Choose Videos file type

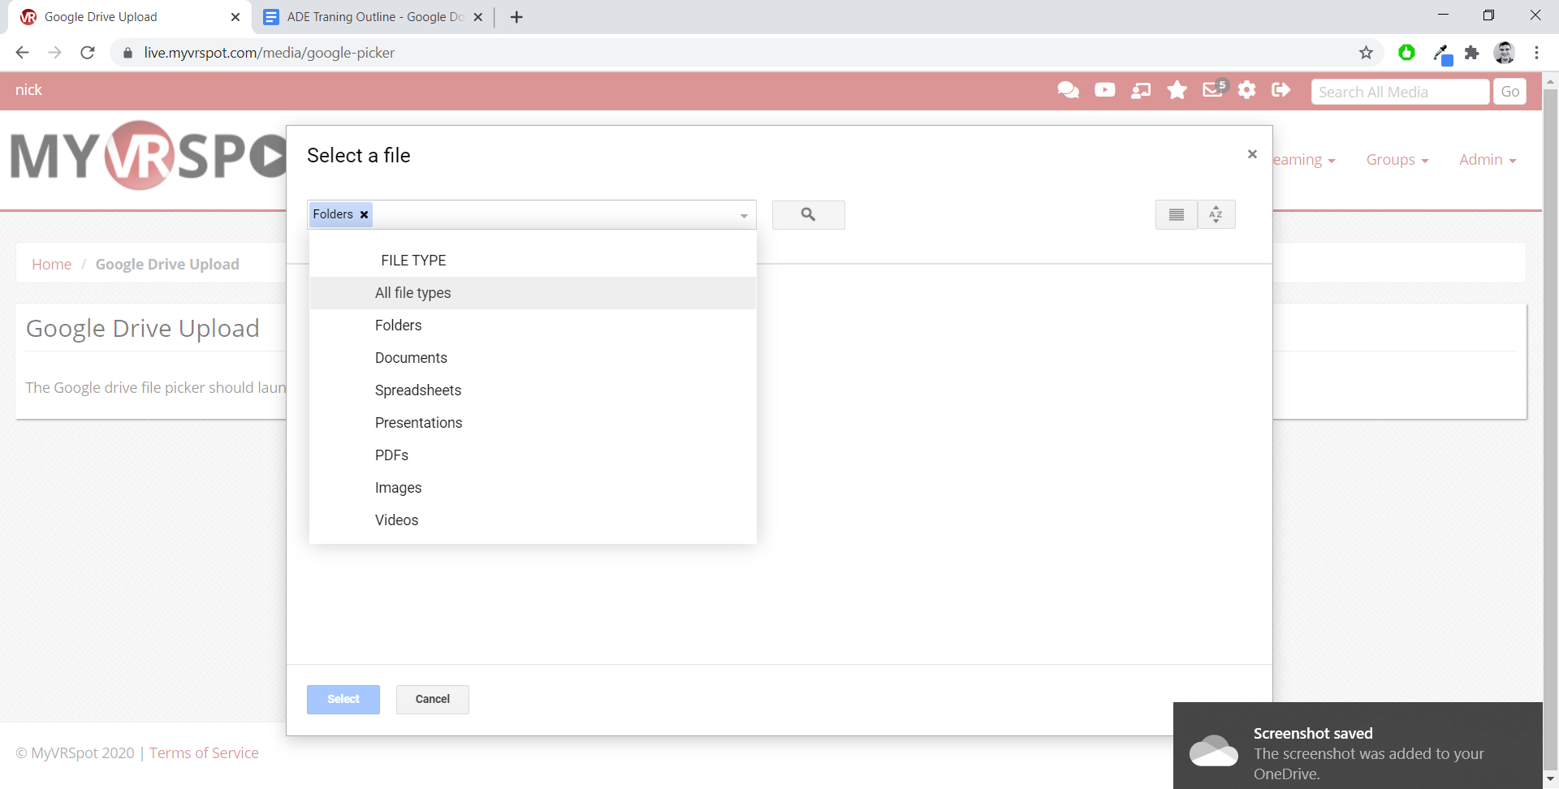pos(533,520)
